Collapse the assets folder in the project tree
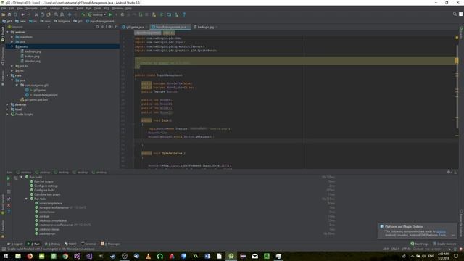This screenshot has height=261, width=464. point(12,46)
